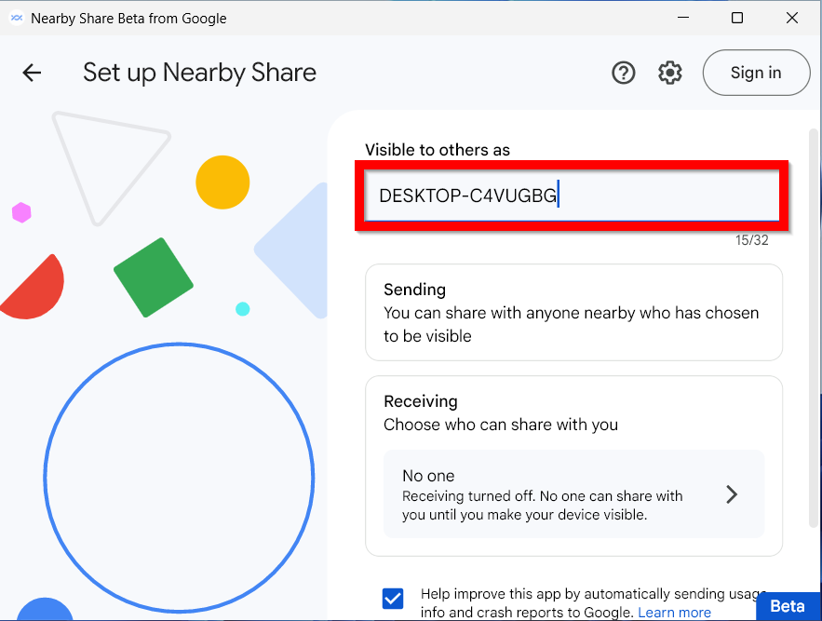Click the yellow circle illustration
Screen dimensions: 822x621
point(222,182)
